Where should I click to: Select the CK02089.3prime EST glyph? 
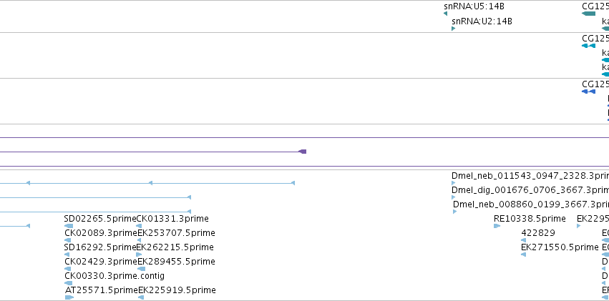click(x=68, y=240)
